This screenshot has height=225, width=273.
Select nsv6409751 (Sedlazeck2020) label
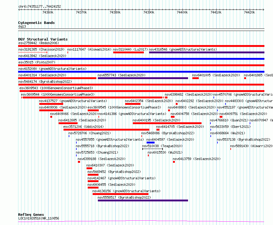243,114
